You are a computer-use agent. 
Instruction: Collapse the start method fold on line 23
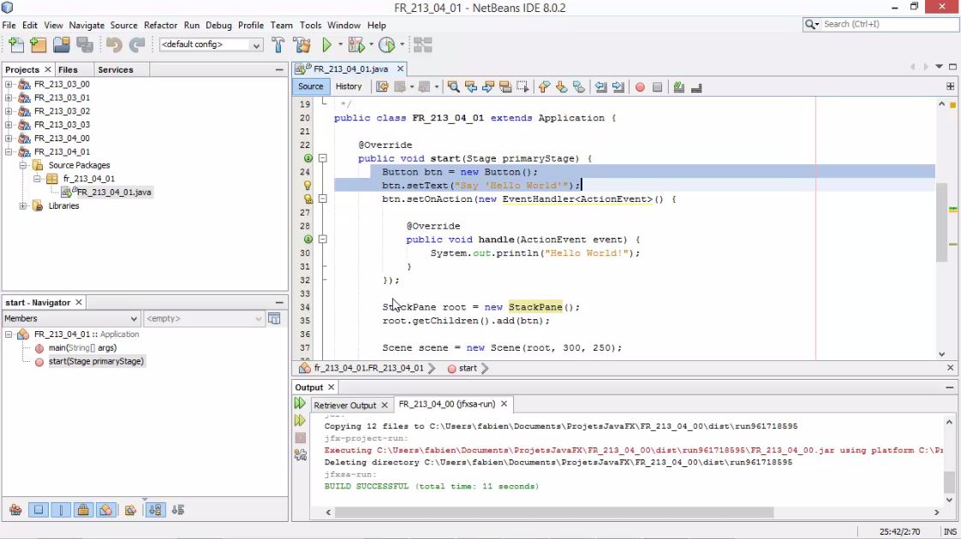click(x=322, y=157)
